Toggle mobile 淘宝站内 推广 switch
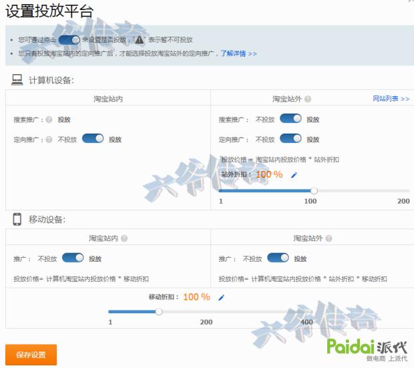Viewport: 414px width, 368px height. [73, 258]
